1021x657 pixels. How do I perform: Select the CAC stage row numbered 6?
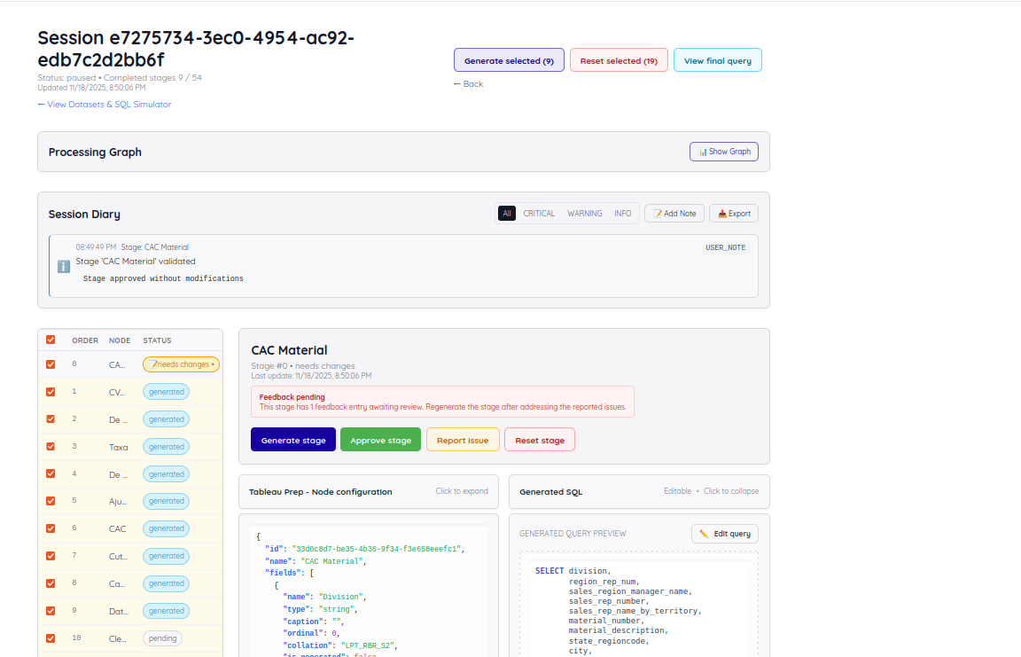click(130, 528)
